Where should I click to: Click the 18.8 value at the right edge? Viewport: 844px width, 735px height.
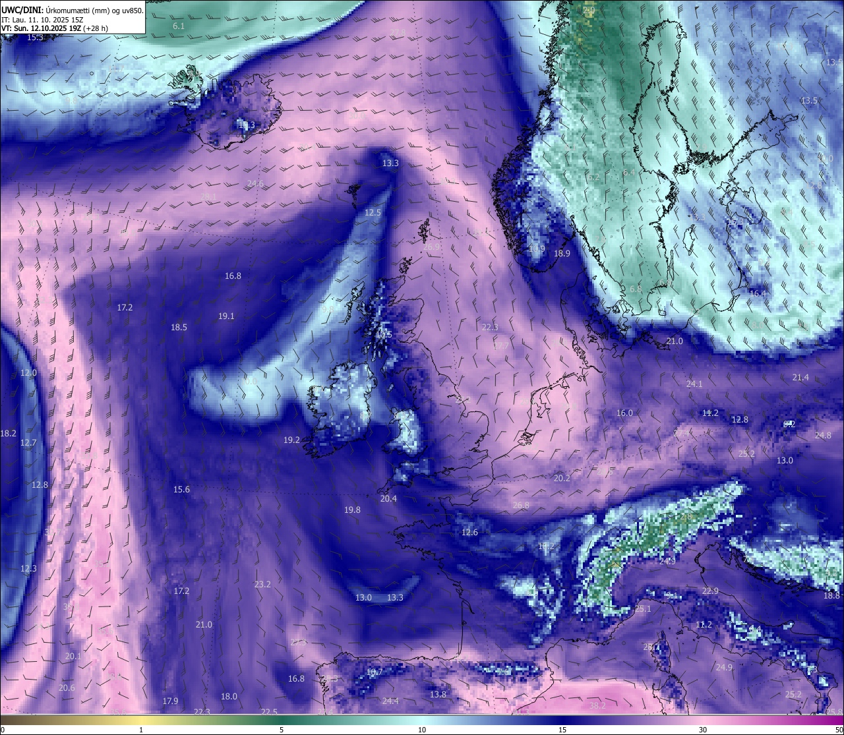pyautogui.click(x=831, y=595)
